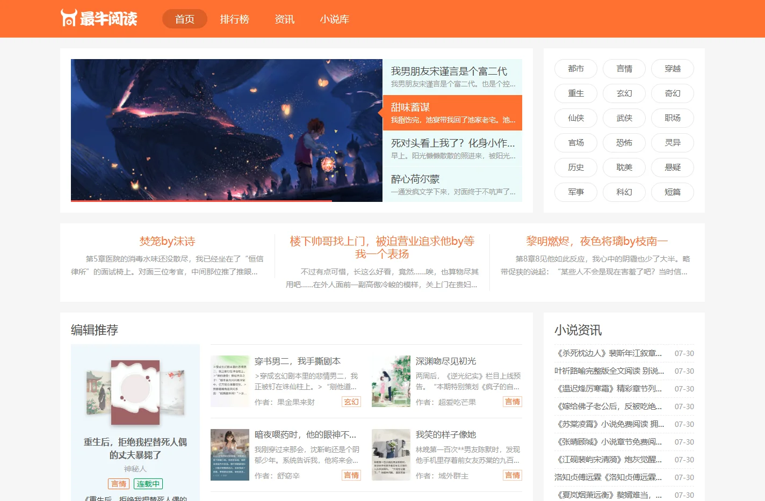The image size is (765, 501).
Task: Open news item 《温迟烽厉寒霜》精彩章节列
Action: [609, 389]
